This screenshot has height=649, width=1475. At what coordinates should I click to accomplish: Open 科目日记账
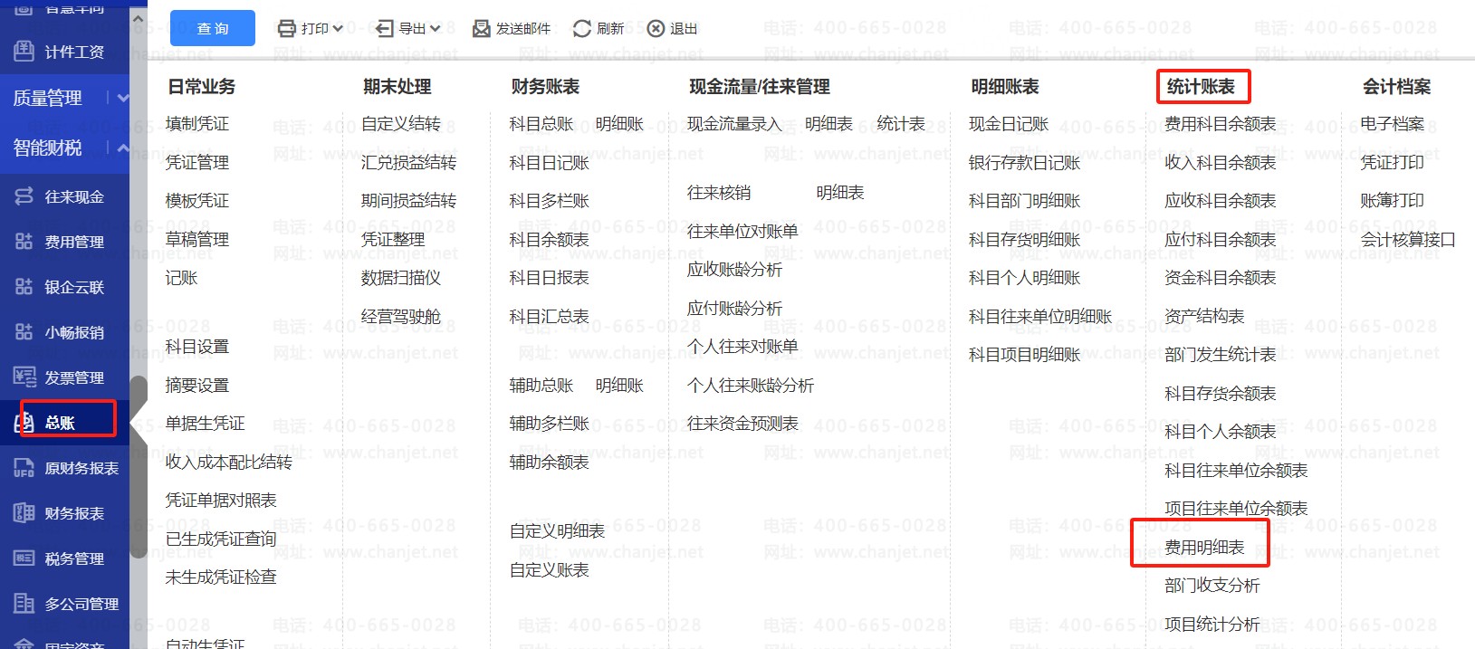550,162
